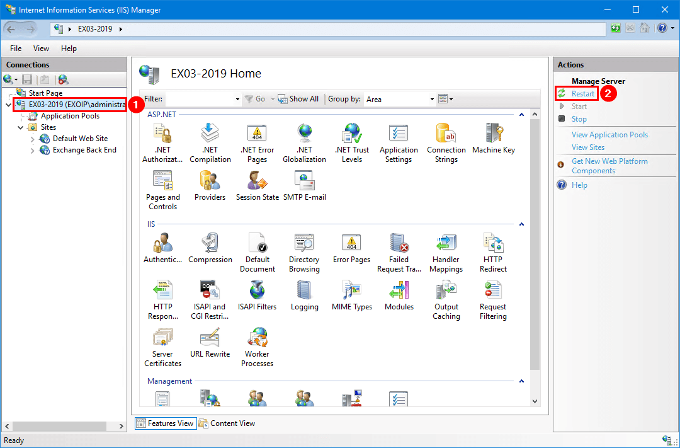Viewport: 680px width, 448px height.
Task: Expand the Exchange Back End node
Action: (33, 150)
